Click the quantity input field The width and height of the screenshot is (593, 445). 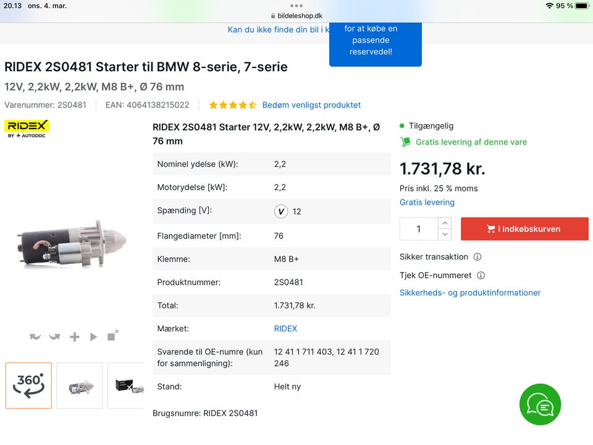(x=419, y=229)
